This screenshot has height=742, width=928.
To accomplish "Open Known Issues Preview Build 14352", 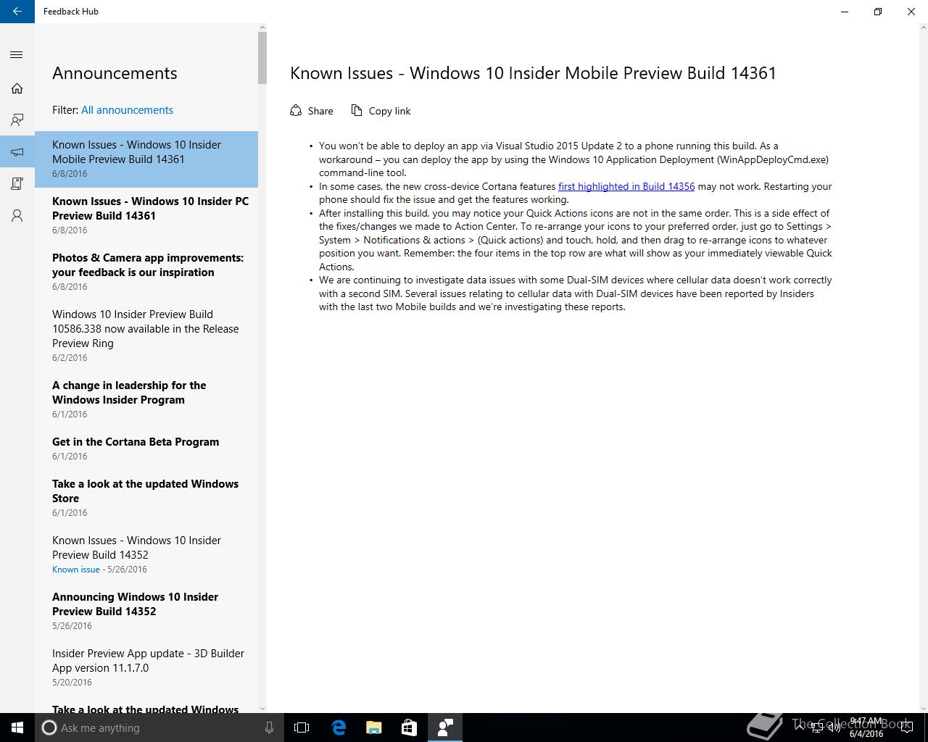I will (x=146, y=555).
